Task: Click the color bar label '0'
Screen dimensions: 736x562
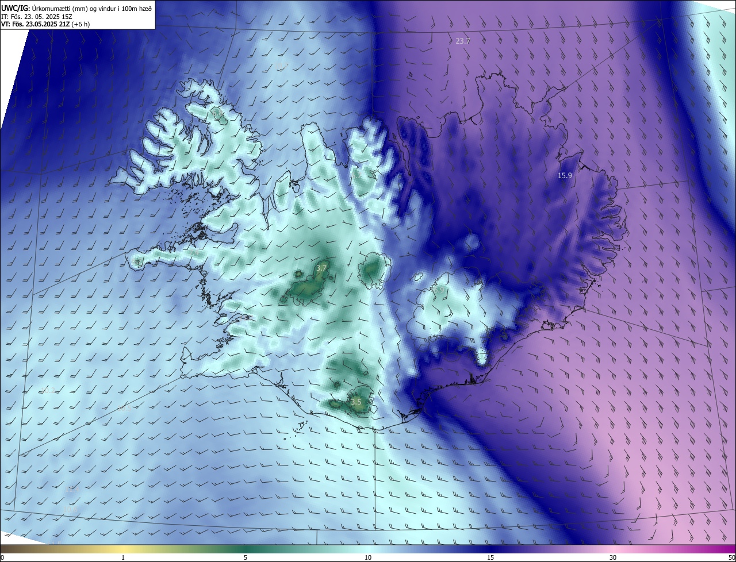Action: click(x=2, y=557)
